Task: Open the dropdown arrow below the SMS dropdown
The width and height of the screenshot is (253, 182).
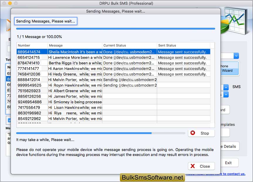Action: tap(226, 95)
